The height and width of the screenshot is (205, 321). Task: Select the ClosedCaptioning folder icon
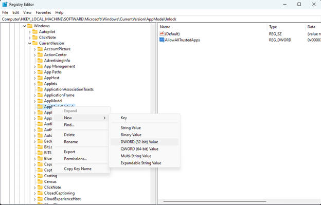click(40, 193)
